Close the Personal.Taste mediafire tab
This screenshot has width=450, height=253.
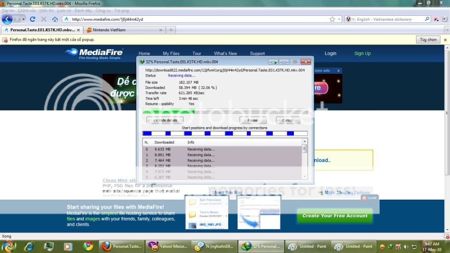pyautogui.click(x=78, y=30)
